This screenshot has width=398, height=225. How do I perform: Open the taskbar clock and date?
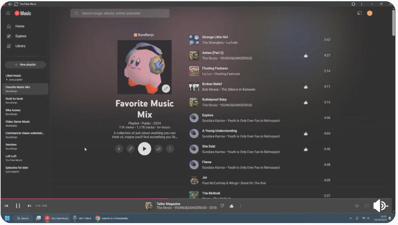click(379, 218)
